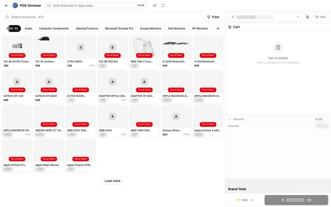Select Gaming Furniture category
Image resolution: width=331 pixels, height=207 pixels.
(87, 29)
